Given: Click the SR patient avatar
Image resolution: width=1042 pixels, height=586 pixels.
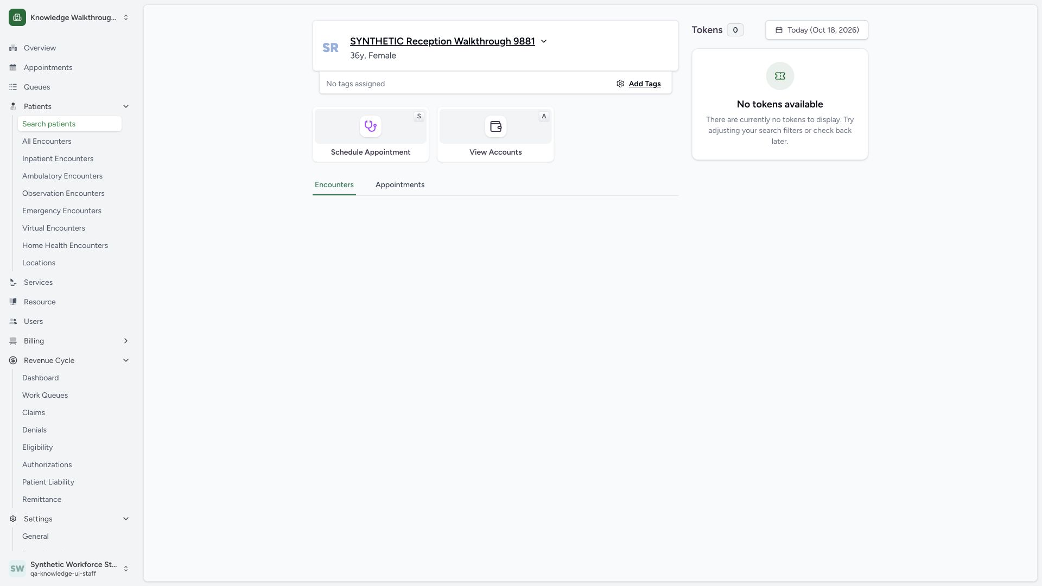Looking at the screenshot, I should [331, 48].
